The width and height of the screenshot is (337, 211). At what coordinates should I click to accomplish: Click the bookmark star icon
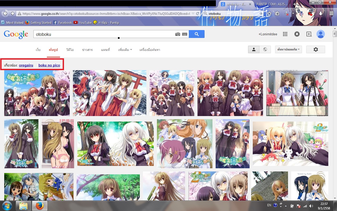click(x=269, y=13)
